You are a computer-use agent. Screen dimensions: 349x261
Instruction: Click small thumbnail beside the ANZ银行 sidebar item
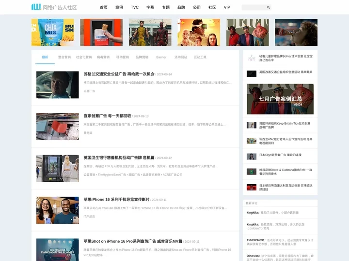252,141
